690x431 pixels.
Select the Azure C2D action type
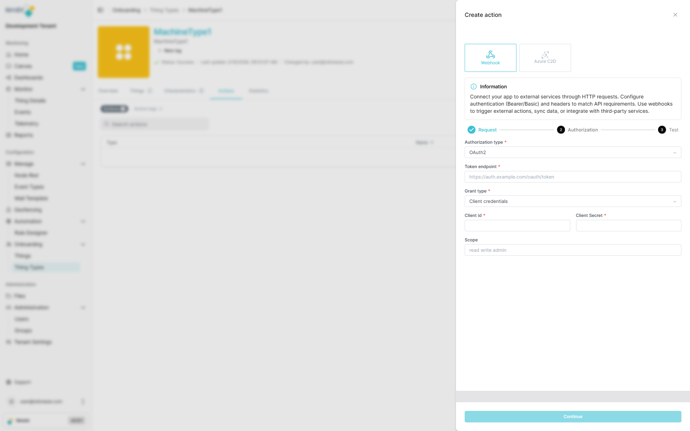pyautogui.click(x=545, y=57)
